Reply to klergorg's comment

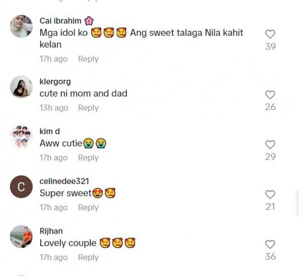point(88,108)
